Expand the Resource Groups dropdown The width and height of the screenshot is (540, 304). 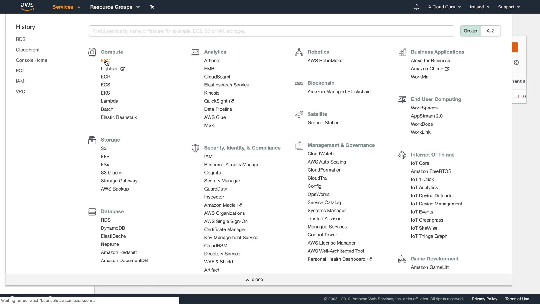coord(114,7)
